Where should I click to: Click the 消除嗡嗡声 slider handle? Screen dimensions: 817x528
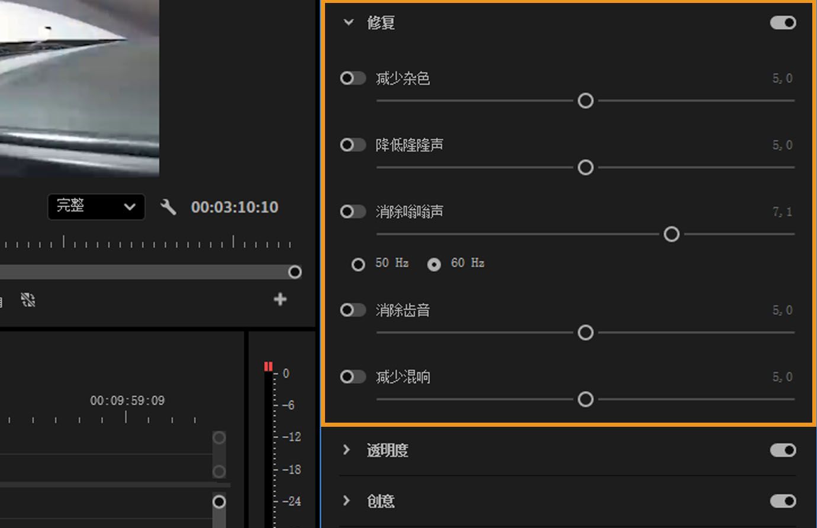[671, 234]
